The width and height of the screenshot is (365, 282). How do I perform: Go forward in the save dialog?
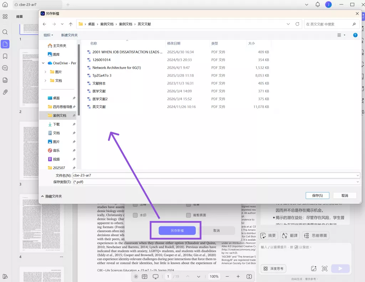(x=54, y=24)
